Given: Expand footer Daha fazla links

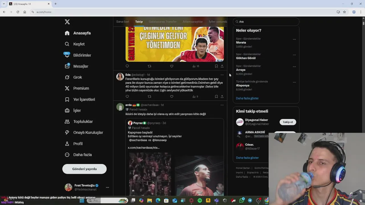Looking at the screenshot, I should point(243,177).
